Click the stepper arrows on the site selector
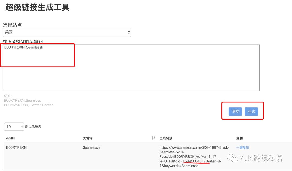Screen dimensions: 292x171 coord(128,32)
